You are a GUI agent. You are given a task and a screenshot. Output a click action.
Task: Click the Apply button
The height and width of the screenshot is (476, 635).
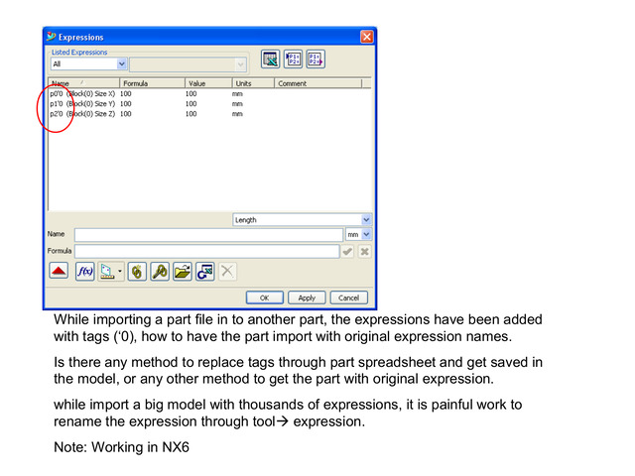coord(307,297)
